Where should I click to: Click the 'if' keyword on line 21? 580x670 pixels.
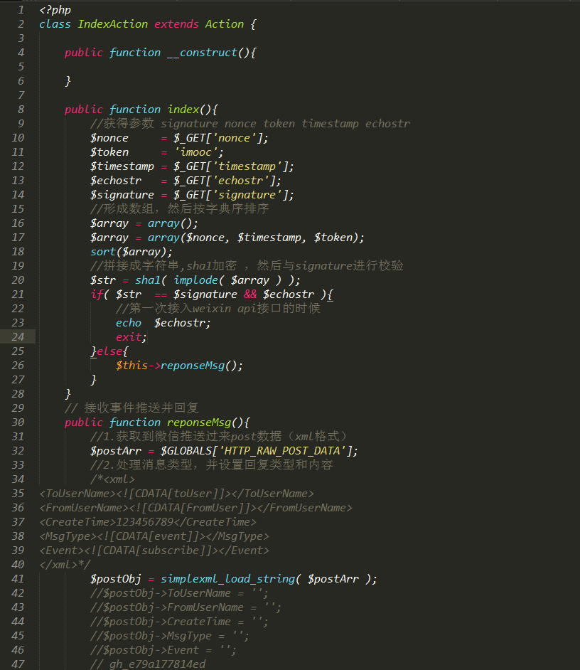[97, 294]
